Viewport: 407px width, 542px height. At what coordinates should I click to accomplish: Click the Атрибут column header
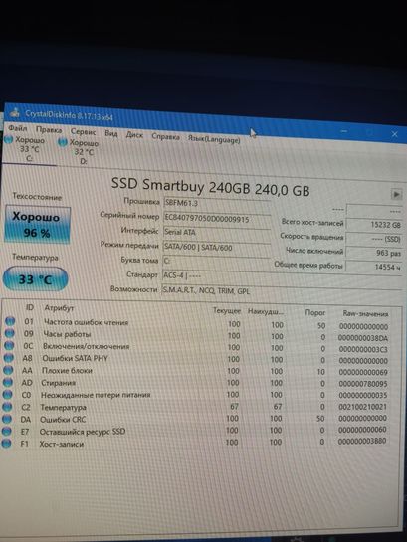pos(59,308)
